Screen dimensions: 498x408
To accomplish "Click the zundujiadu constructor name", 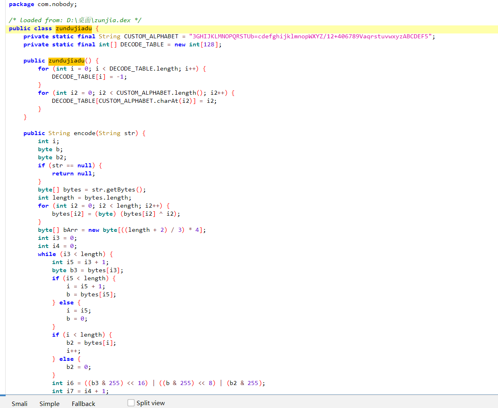I will pyautogui.click(x=66, y=60).
